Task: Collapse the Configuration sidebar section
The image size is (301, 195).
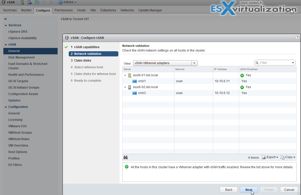Action: click(6, 107)
